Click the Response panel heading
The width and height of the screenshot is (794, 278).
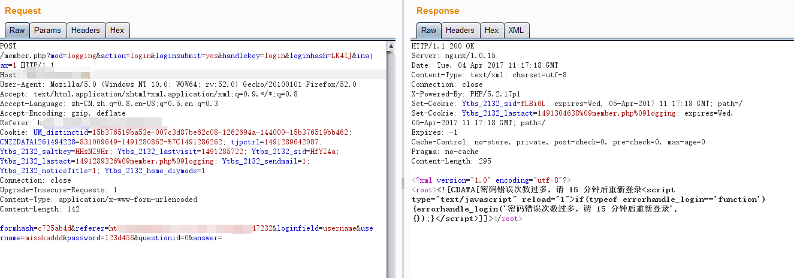click(x=438, y=11)
